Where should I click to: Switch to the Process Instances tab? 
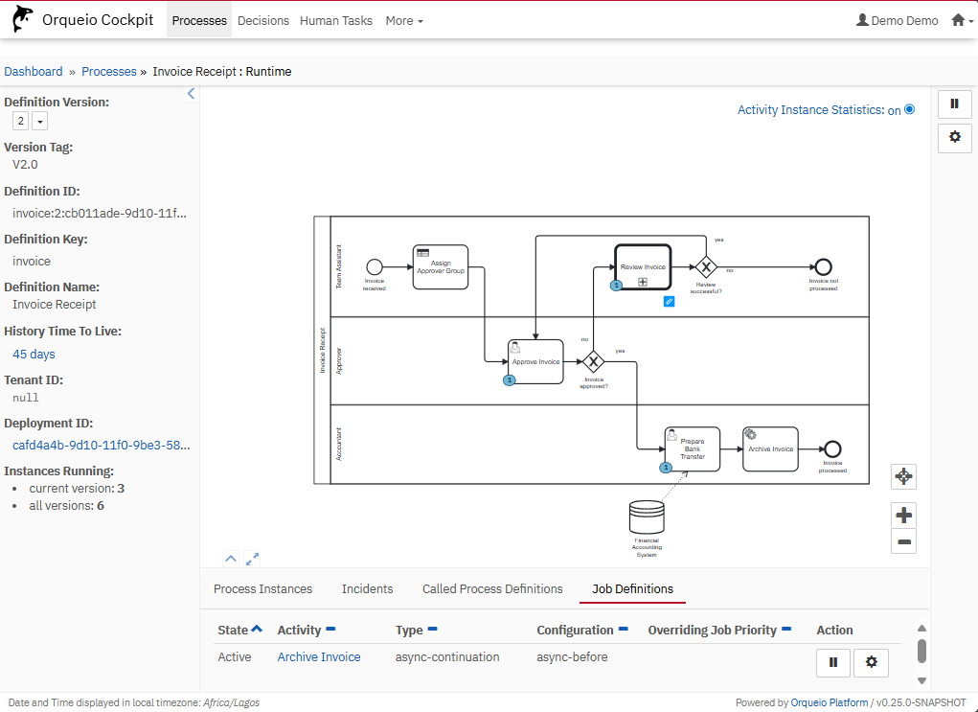[x=262, y=589]
